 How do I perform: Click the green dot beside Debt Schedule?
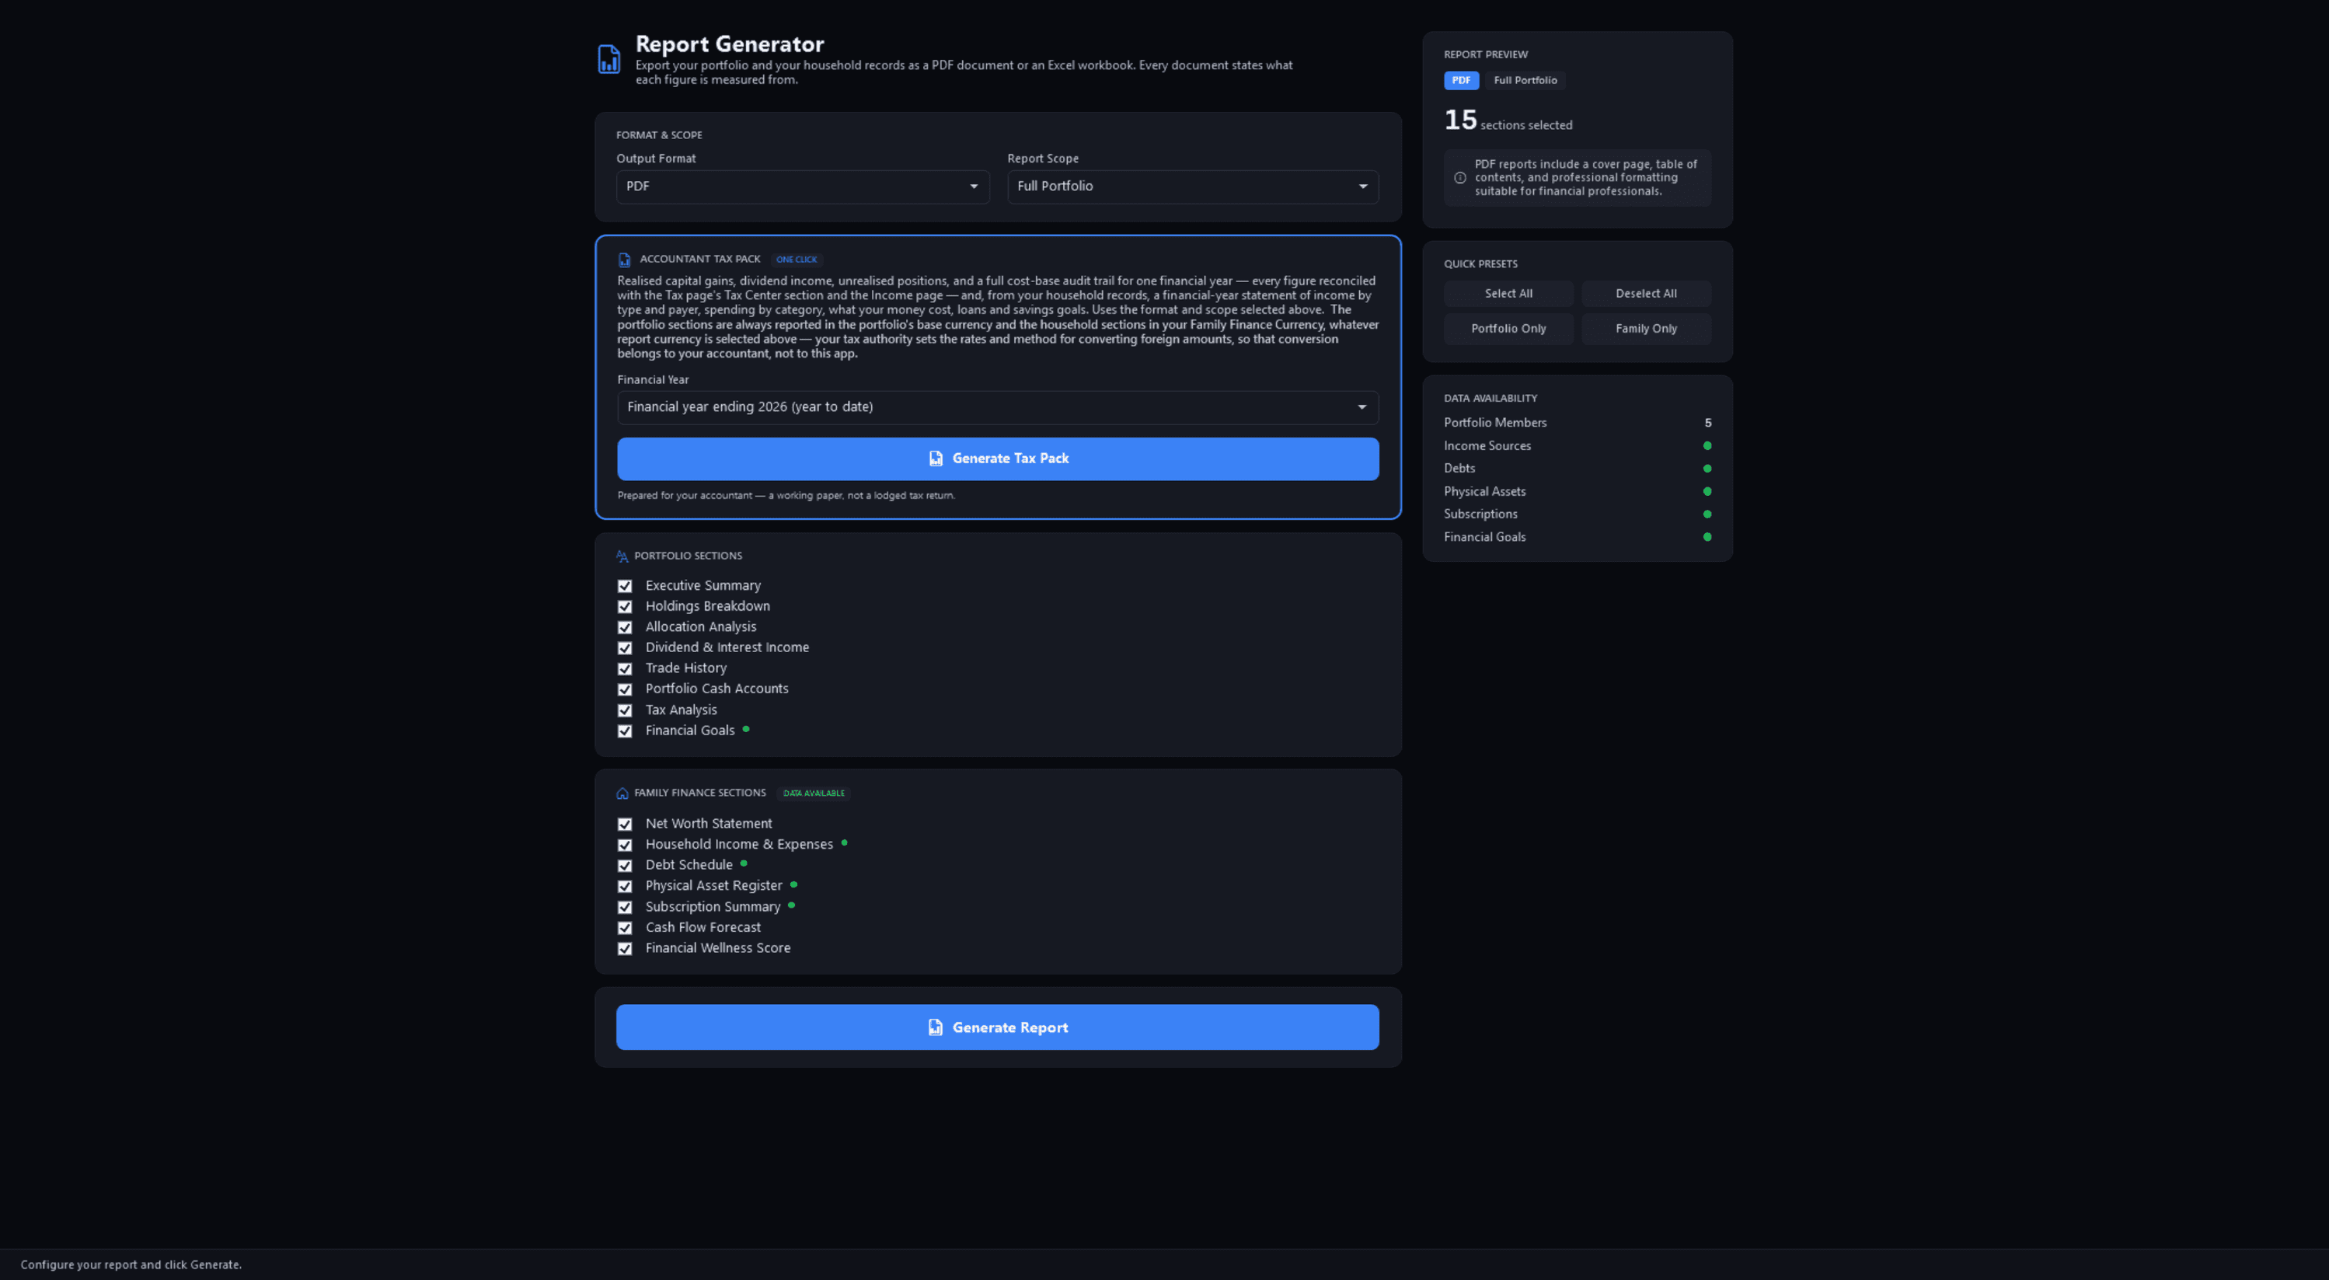coord(744,863)
